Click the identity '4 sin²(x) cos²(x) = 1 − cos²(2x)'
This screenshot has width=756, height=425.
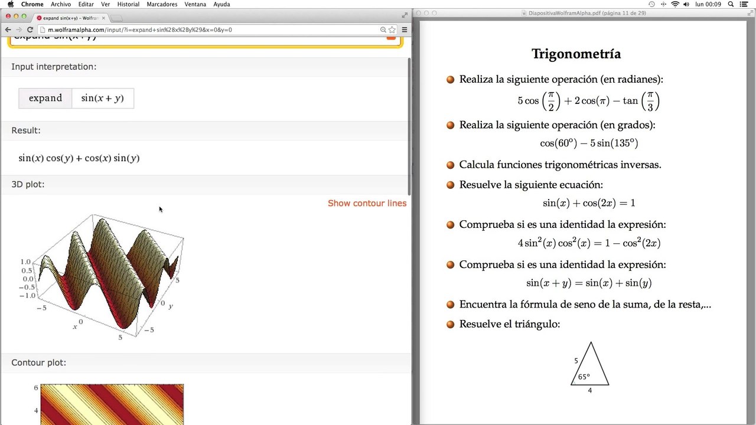(589, 243)
